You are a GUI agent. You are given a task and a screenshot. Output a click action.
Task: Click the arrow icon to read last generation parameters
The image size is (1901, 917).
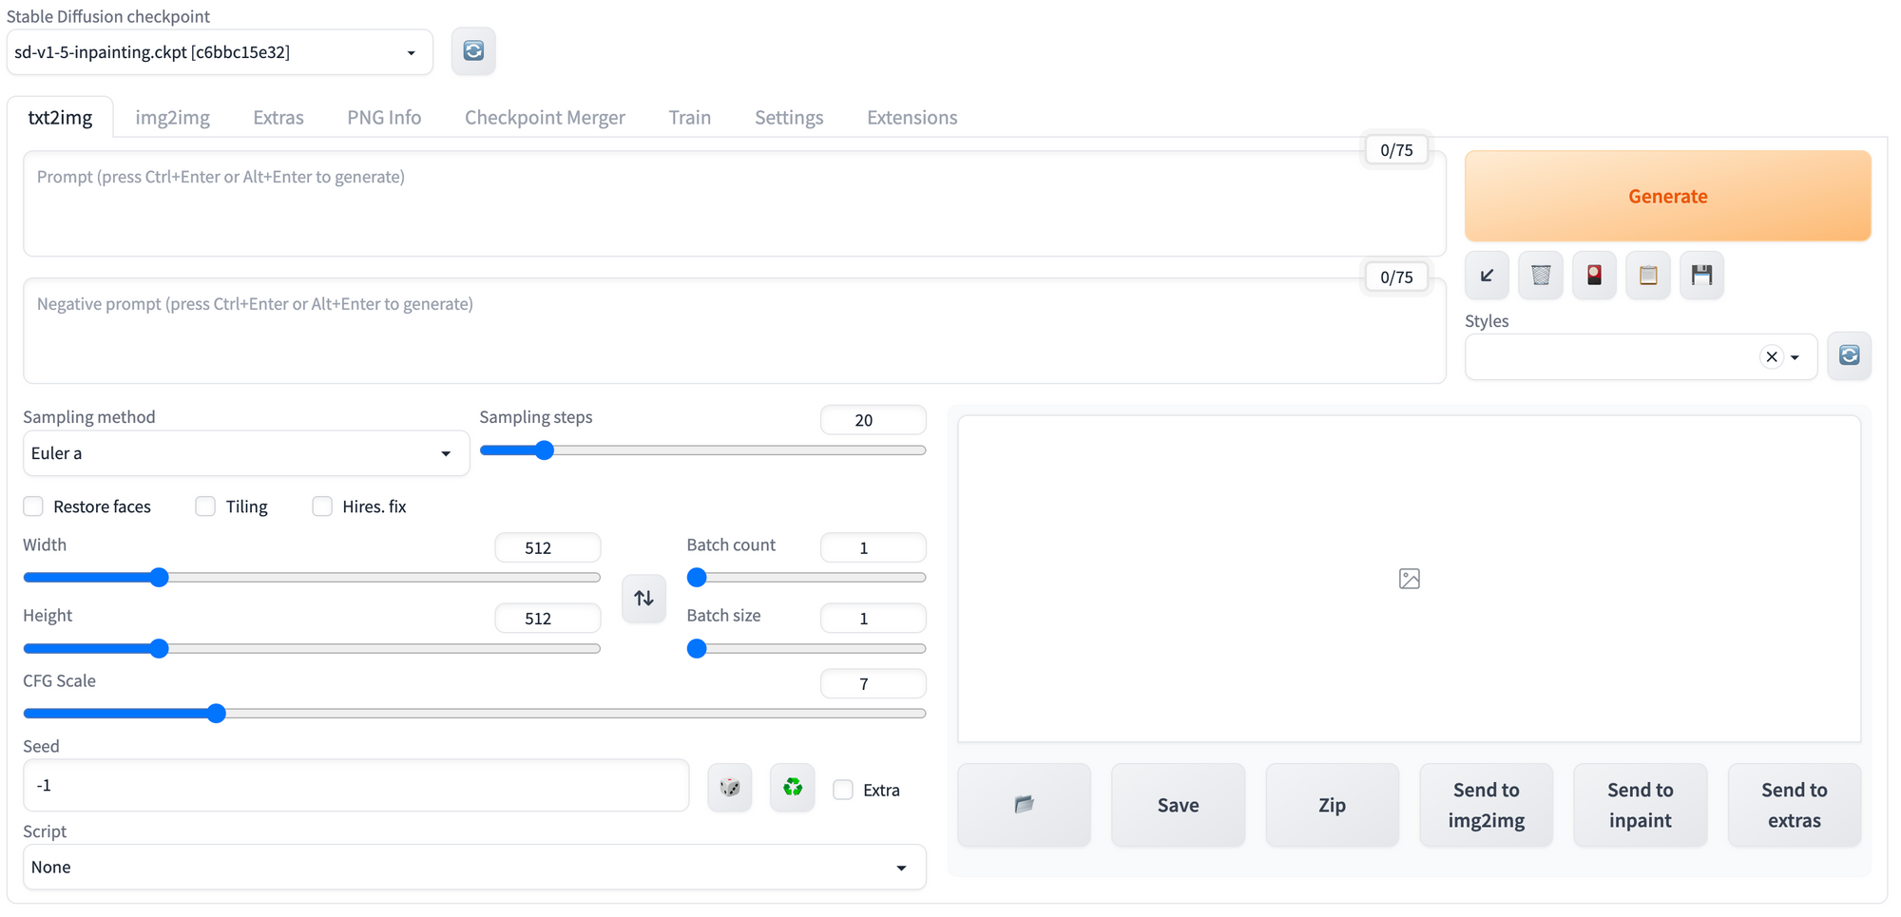tap(1488, 276)
